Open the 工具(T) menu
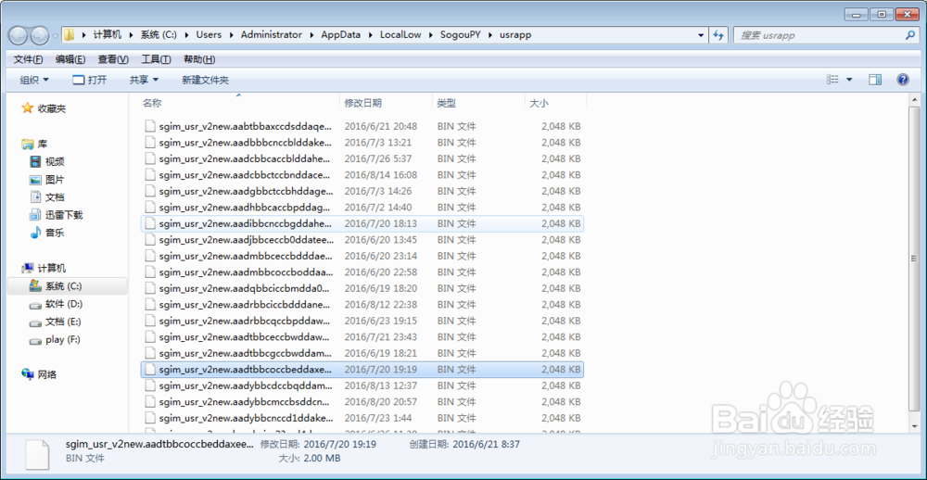Image resolution: width=927 pixels, height=480 pixels. (x=156, y=59)
